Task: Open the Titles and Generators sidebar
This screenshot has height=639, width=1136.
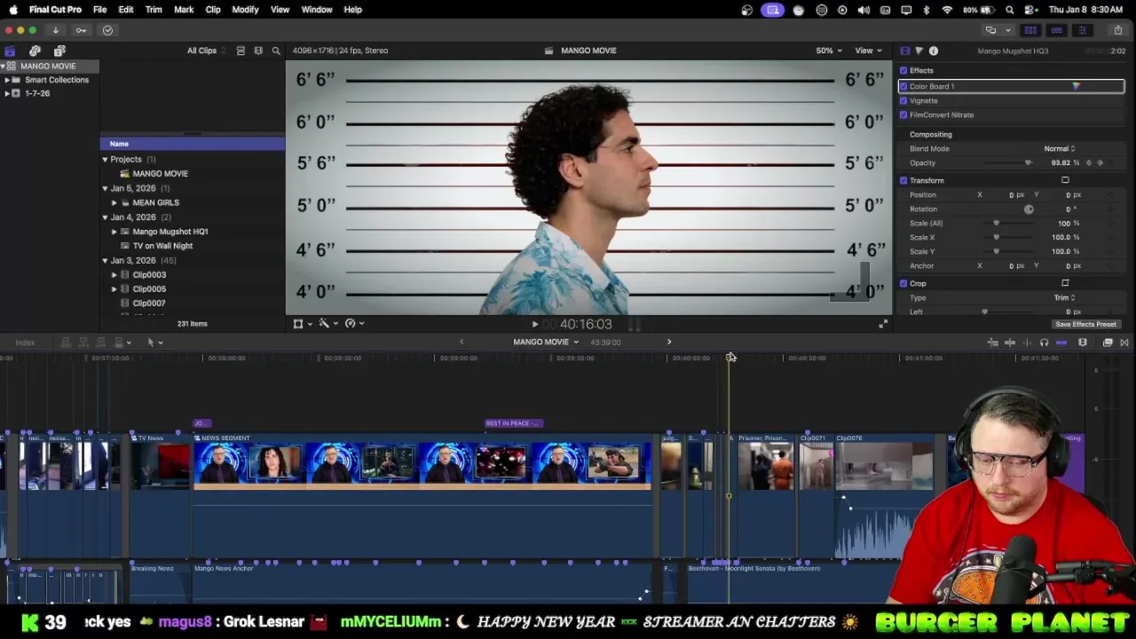Action: [59, 51]
